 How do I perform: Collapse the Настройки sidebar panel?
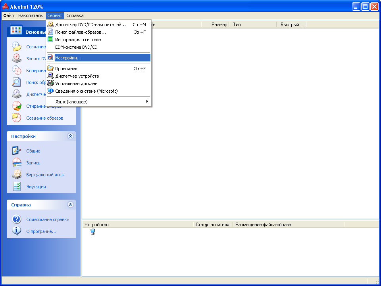(x=71, y=136)
